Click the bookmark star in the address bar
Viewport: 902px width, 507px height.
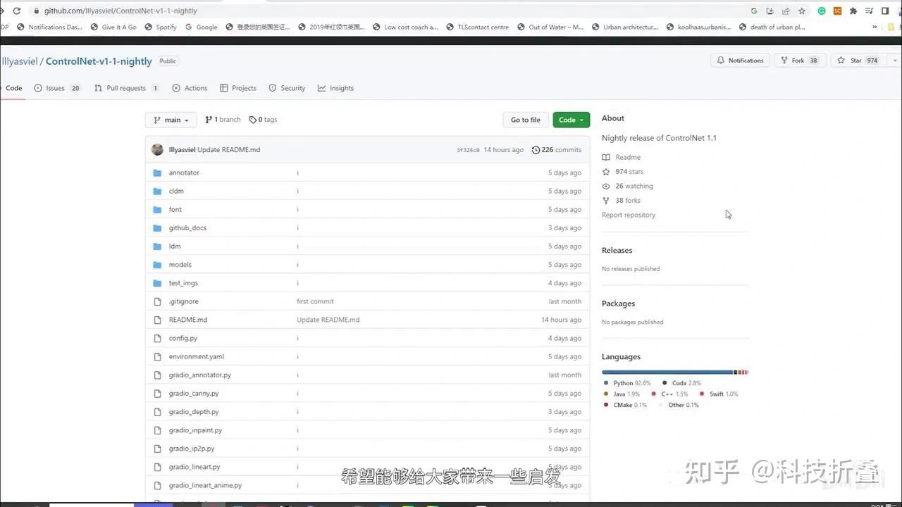click(x=802, y=11)
